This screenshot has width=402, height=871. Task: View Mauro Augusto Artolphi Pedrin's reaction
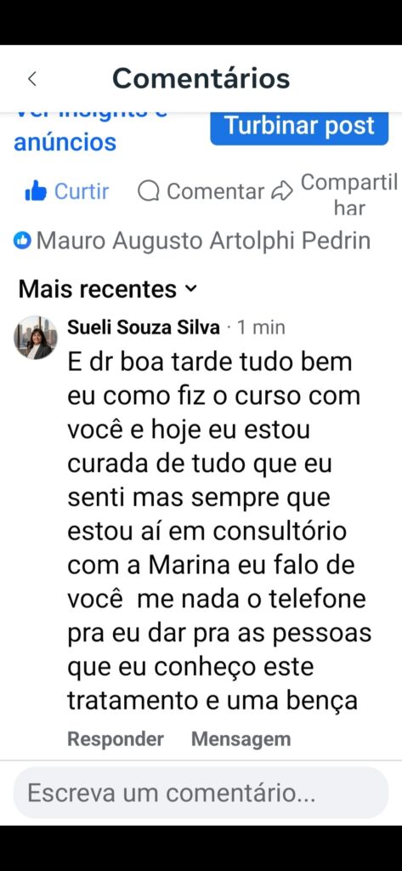pyautogui.click(x=203, y=241)
